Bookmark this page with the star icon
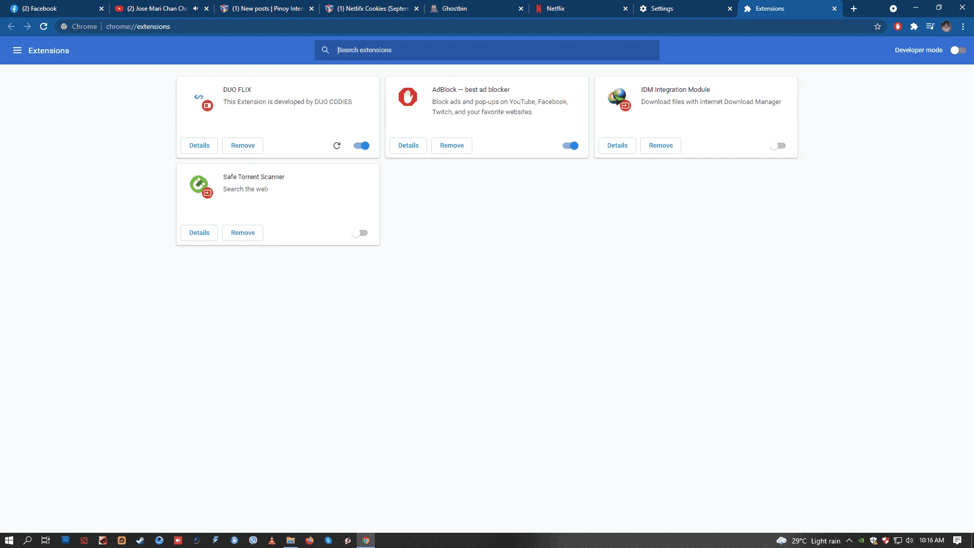 878,26
